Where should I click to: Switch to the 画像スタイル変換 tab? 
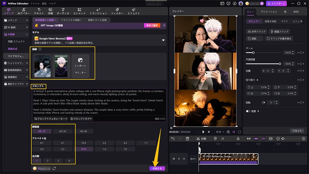click(x=97, y=20)
